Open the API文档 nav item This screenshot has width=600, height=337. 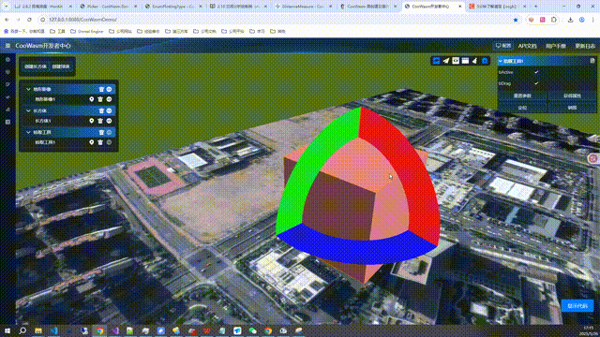pyautogui.click(x=527, y=46)
